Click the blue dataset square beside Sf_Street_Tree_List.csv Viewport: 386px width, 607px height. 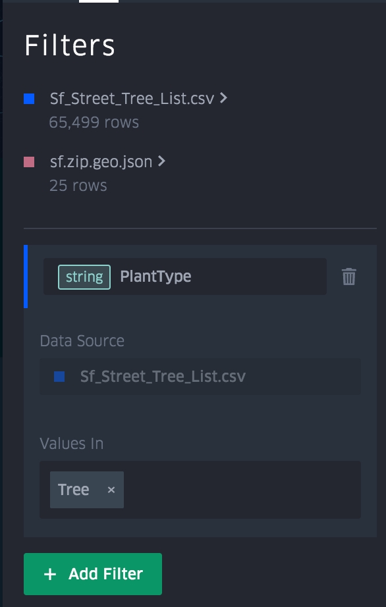tap(28, 99)
